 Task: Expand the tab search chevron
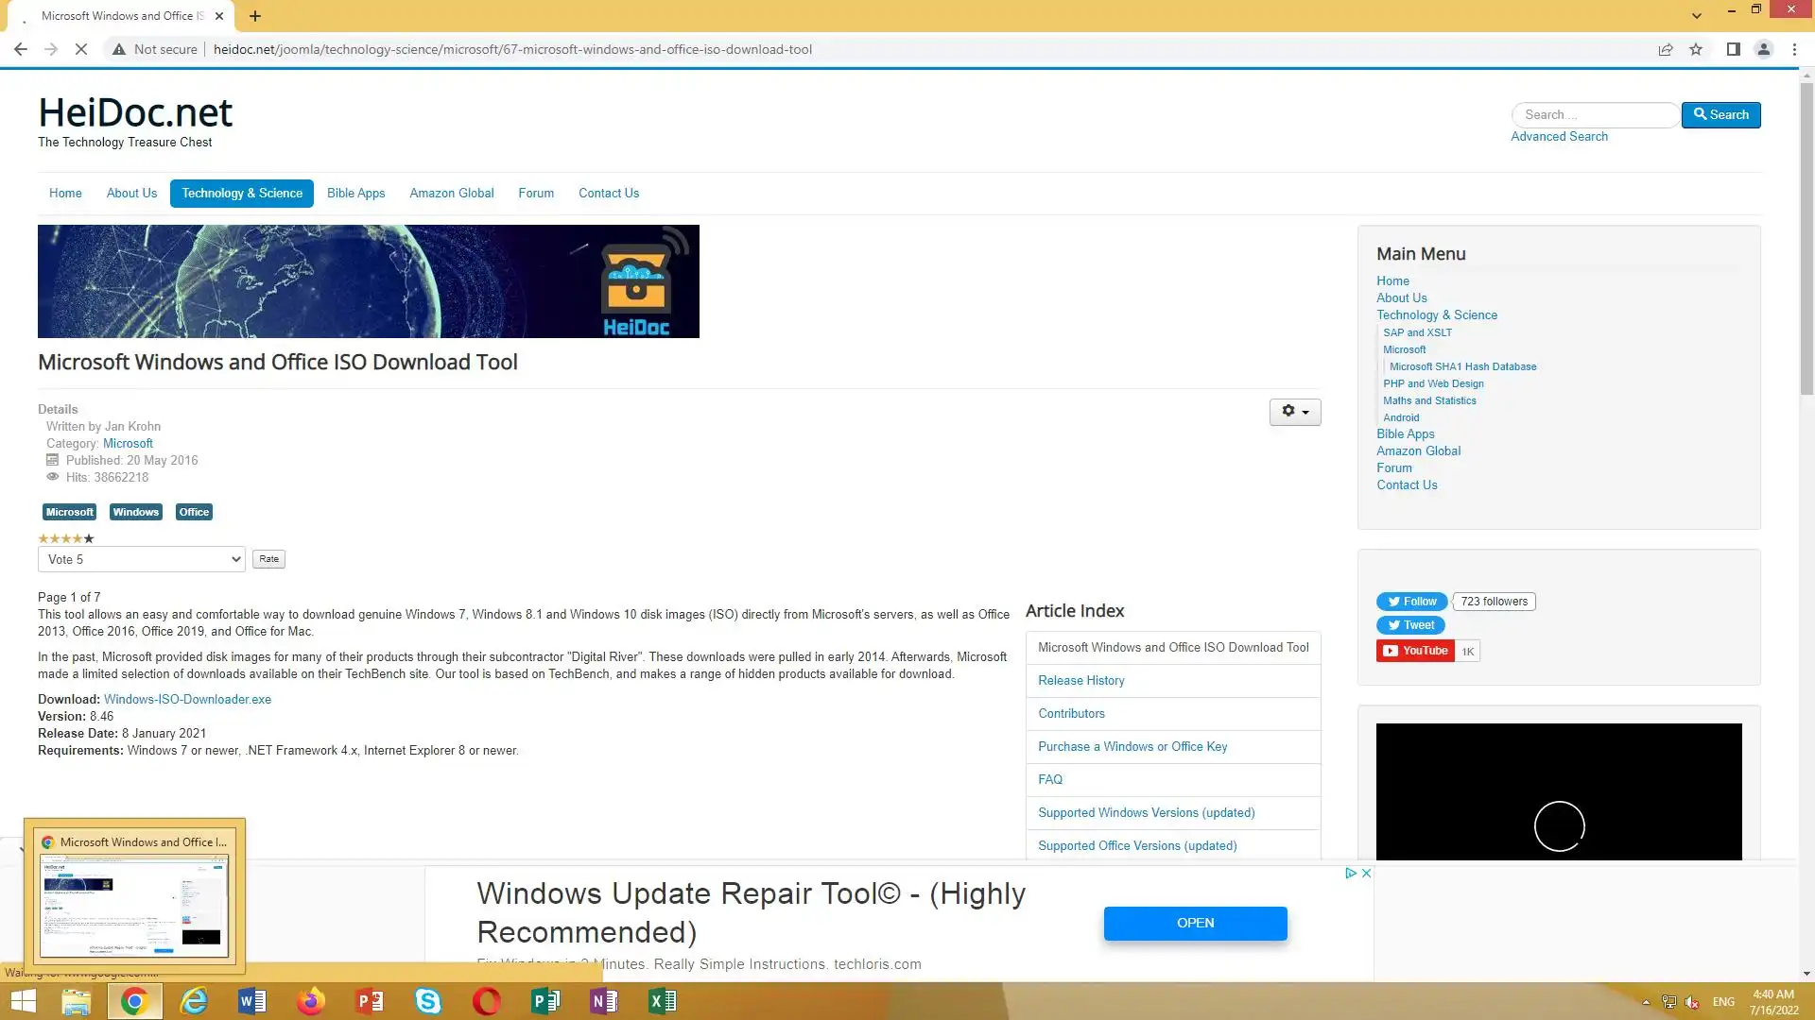1697,16
